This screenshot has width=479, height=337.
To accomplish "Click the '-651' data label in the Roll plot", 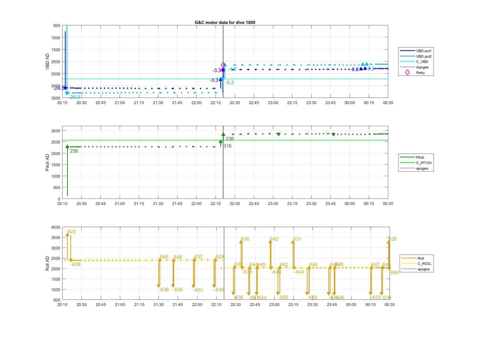I will pos(198,291).
